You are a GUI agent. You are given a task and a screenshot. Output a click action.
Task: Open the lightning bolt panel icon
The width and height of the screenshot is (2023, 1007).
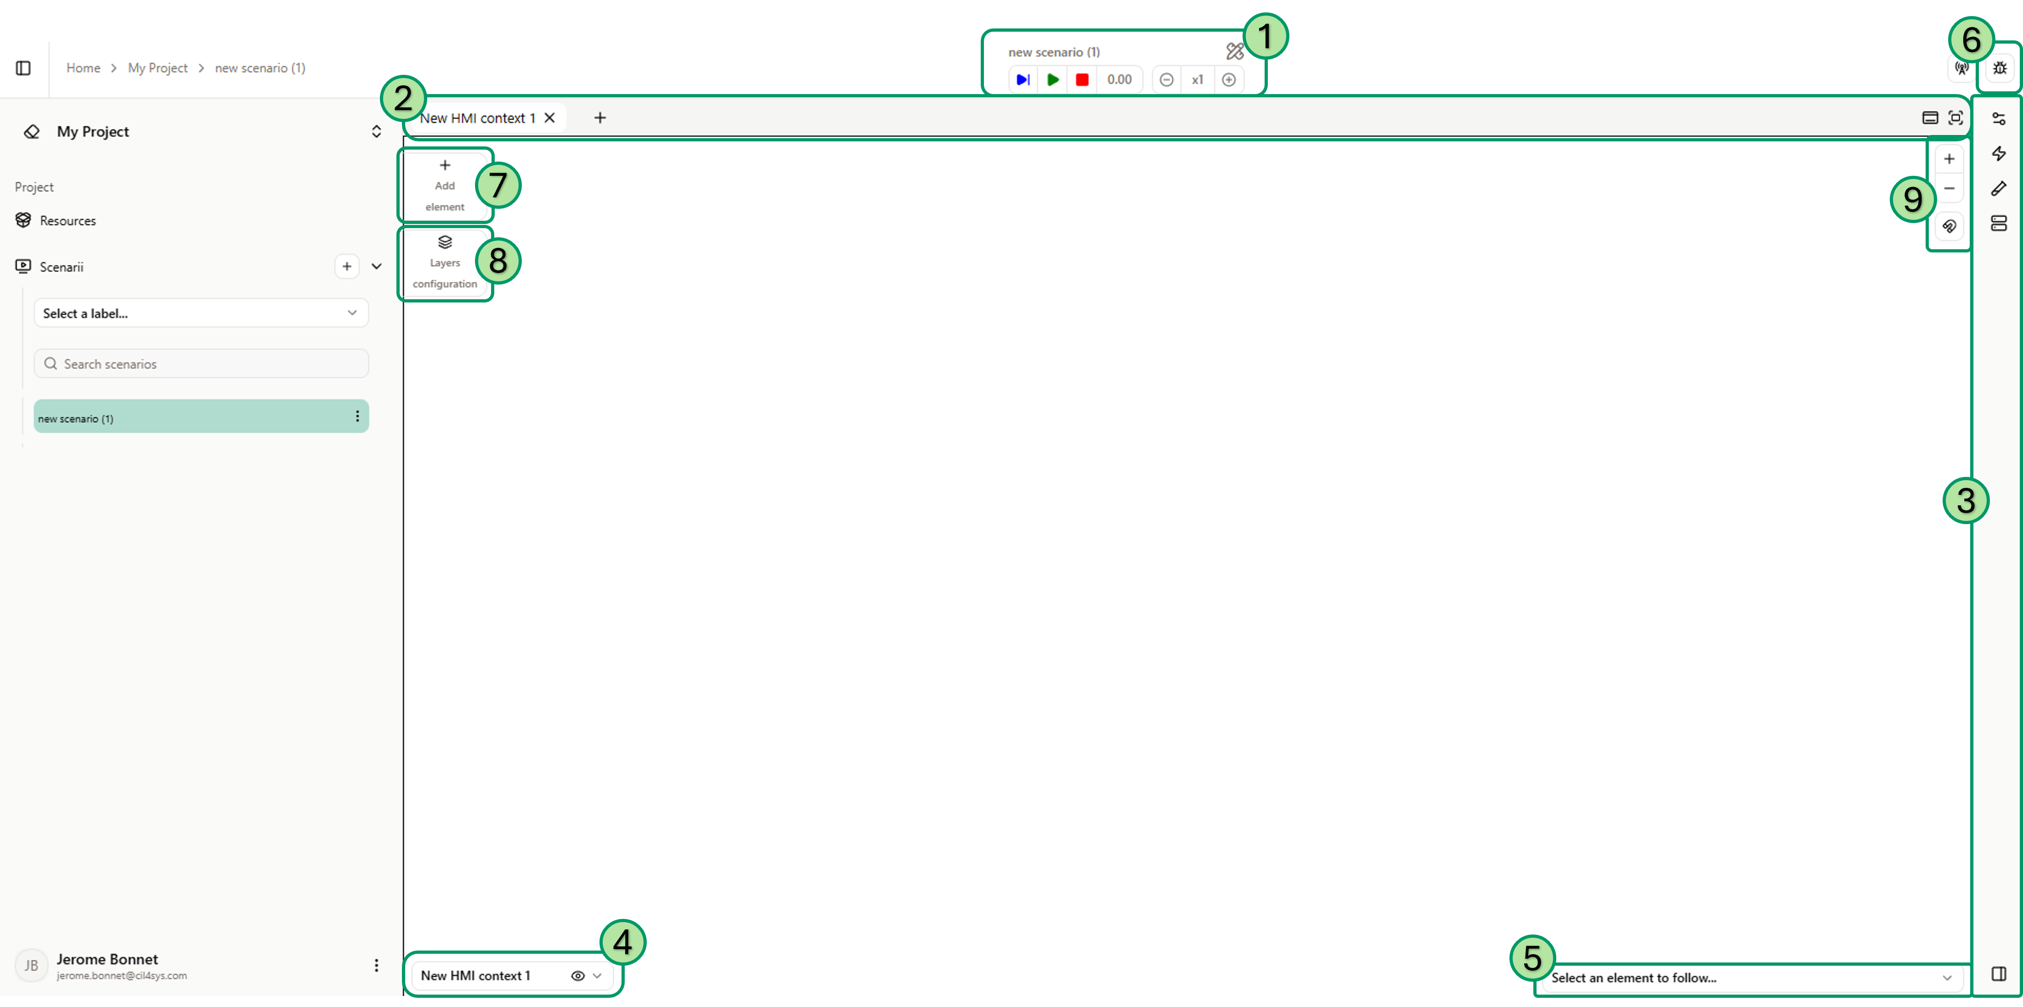(x=1999, y=153)
